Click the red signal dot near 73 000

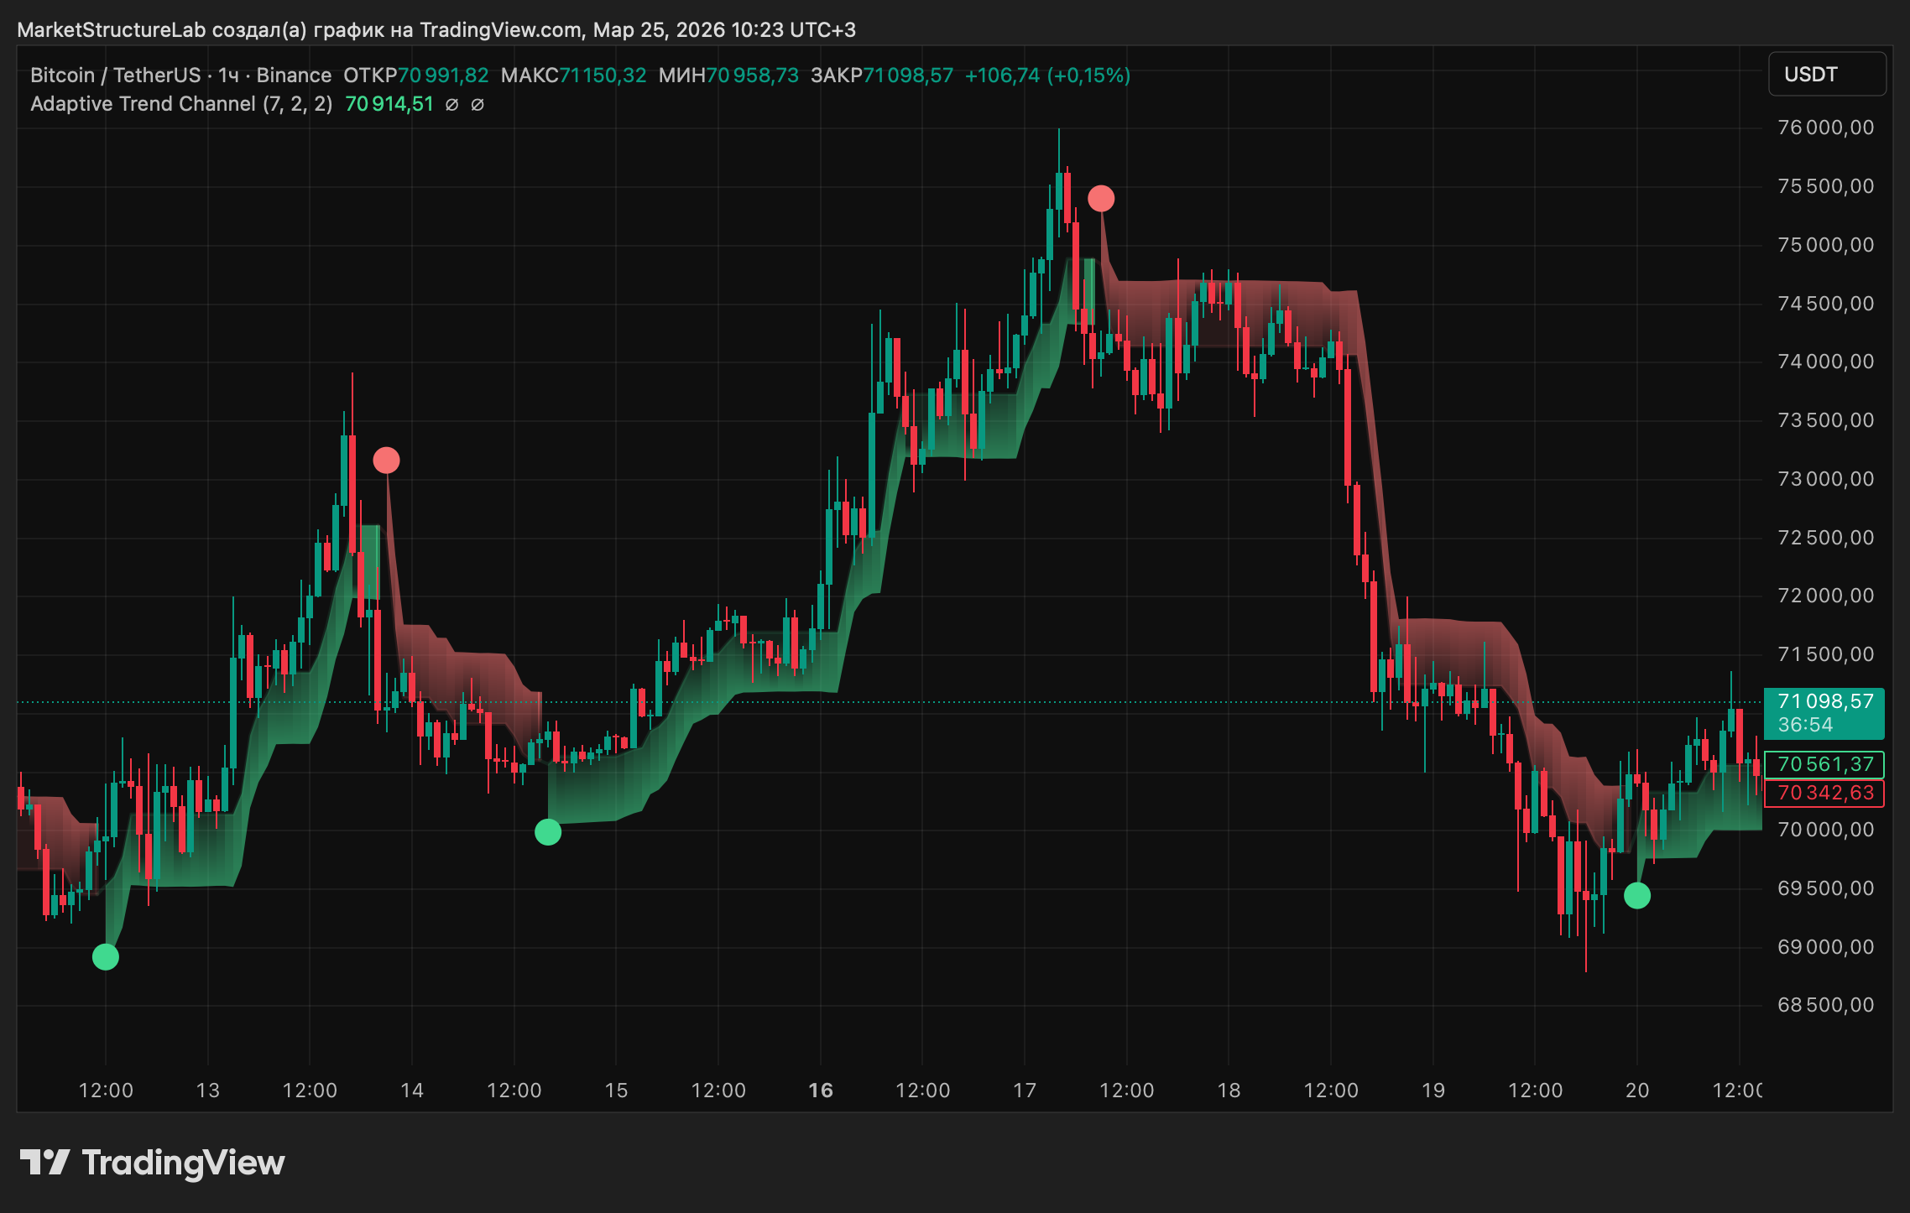pyautogui.click(x=386, y=461)
